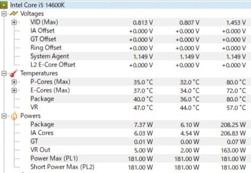
Task: Expand the VID (Max) row
Action: (14, 22)
